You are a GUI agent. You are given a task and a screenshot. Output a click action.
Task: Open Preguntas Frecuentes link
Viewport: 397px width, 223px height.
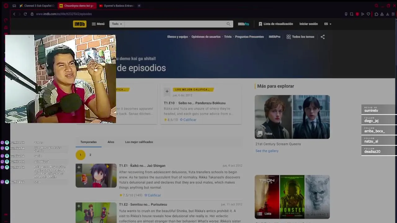(x=249, y=37)
